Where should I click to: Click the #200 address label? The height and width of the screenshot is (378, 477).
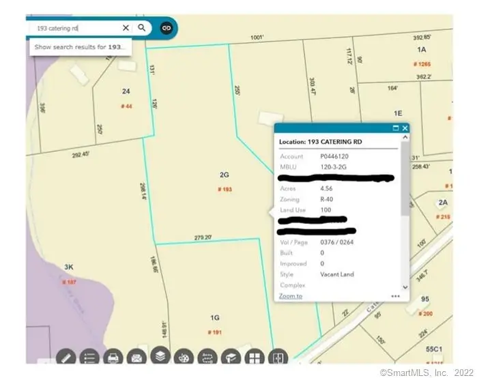point(425,314)
